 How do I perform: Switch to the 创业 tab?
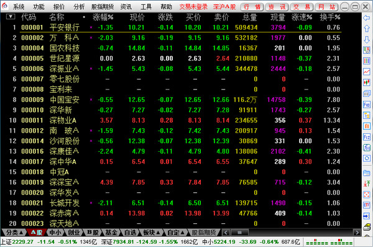tap(74, 232)
